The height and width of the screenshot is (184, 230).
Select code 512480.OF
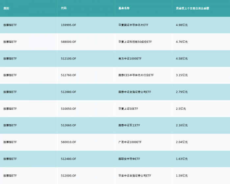pyautogui.click(x=68, y=159)
